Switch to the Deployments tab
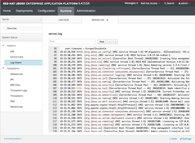The height and width of the screenshot is (143, 195). click(24, 11)
